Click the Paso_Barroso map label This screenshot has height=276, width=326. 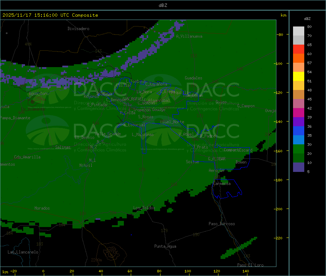[x=222, y=224]
